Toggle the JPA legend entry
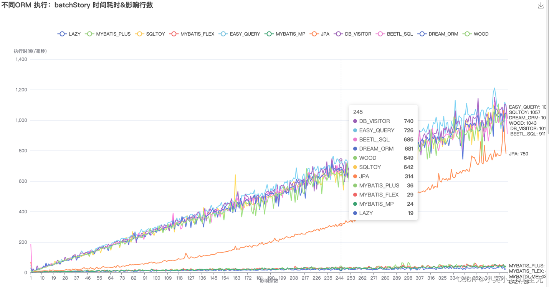Image resolution: width=549 pixels, height=287 pixels. click(319, 34)
